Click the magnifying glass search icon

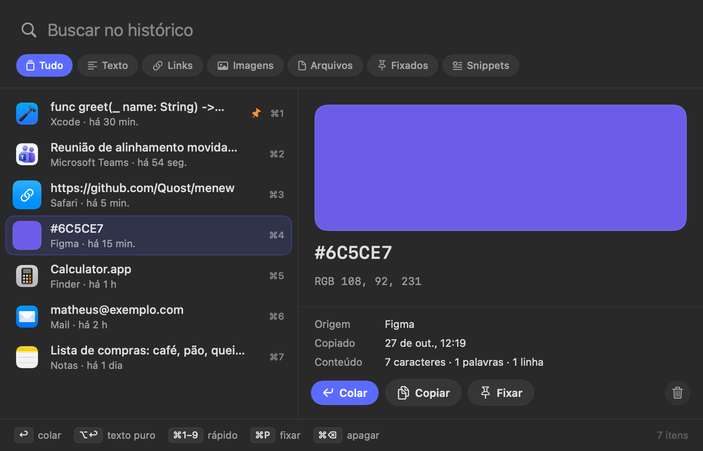(x=29, y=30)
